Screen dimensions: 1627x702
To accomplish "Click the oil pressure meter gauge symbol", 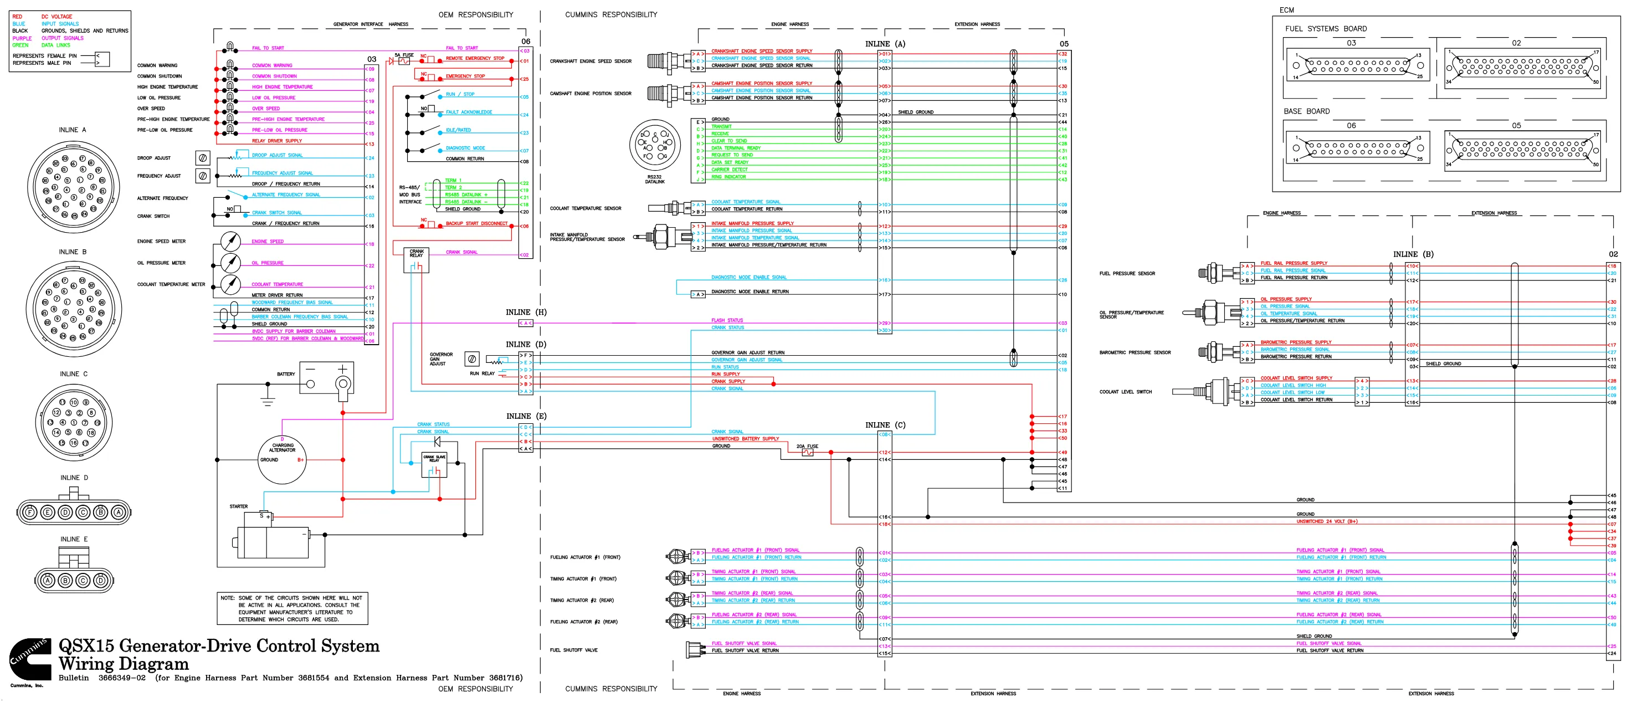I will click(x=230, y=263).
